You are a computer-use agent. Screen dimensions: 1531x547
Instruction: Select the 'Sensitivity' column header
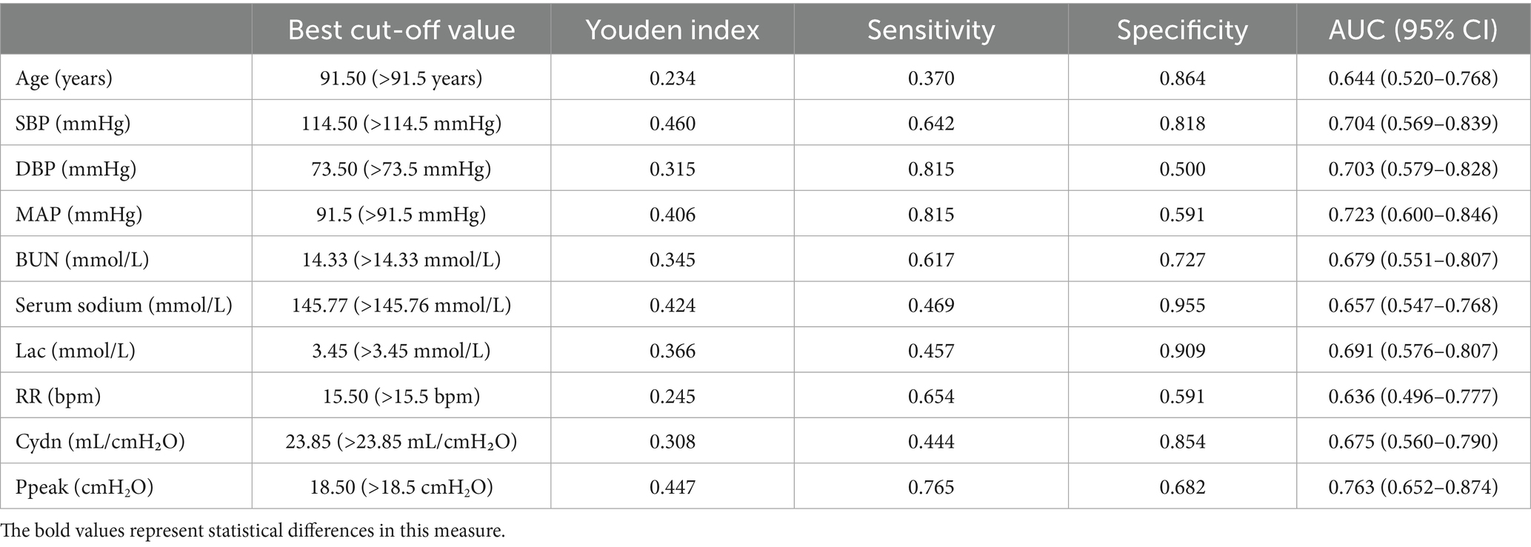tap(930, 30)
